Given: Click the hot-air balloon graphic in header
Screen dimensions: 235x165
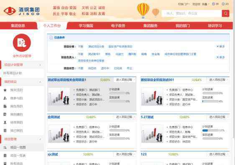Looking at the screenshot, I should [143, 11].
